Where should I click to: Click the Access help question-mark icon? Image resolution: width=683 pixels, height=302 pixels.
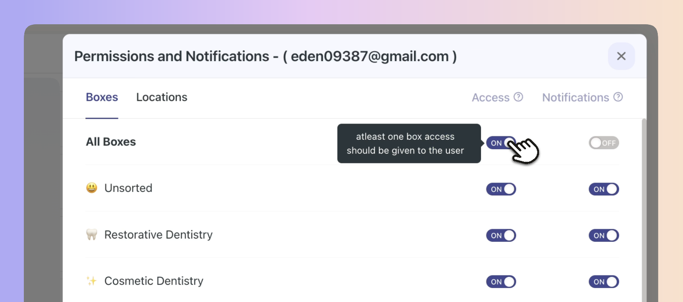click(x=518, y=97)
